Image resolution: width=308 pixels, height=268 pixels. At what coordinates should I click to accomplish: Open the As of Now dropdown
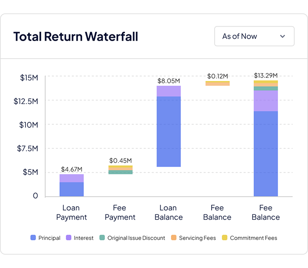(254, 36)
